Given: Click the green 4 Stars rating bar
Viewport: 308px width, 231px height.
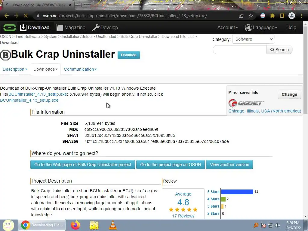Looking at the screenshot, I should tap(223, 199).
